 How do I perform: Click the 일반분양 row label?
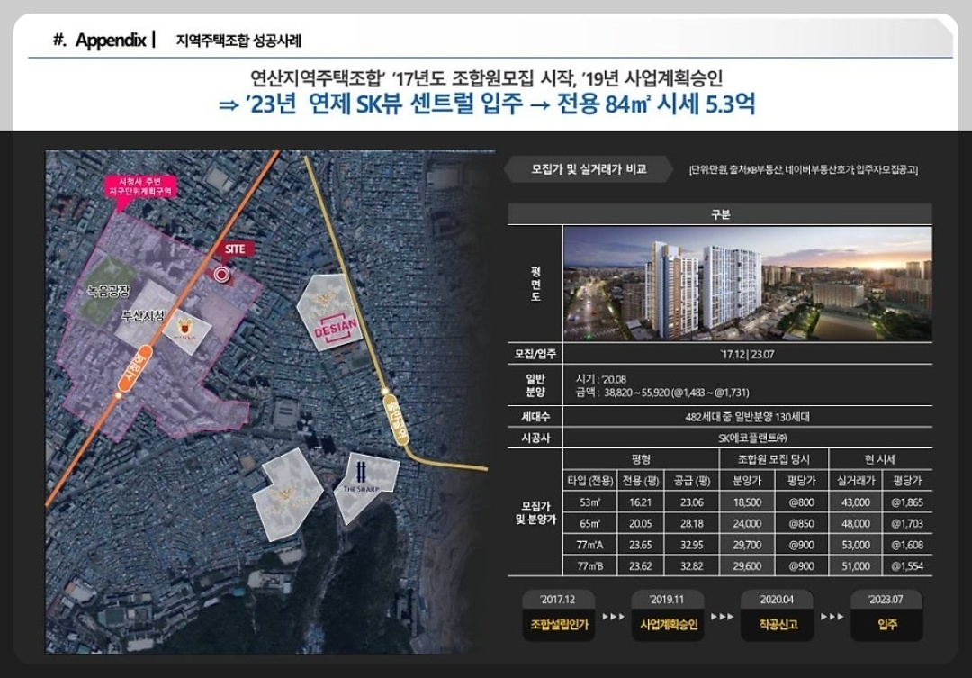[x=535, y=385]
